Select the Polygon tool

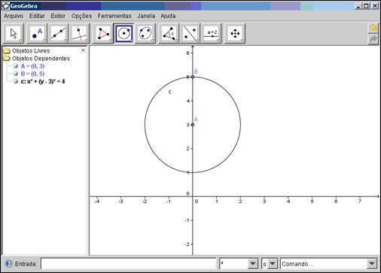[x=103, y=33]
